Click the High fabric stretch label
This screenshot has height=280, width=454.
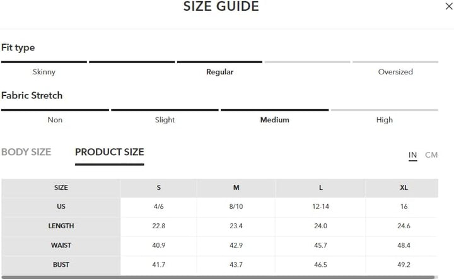pos(384,120)
